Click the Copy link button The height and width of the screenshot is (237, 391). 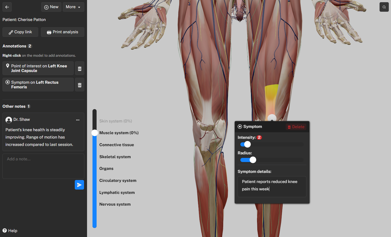(20, 32)
